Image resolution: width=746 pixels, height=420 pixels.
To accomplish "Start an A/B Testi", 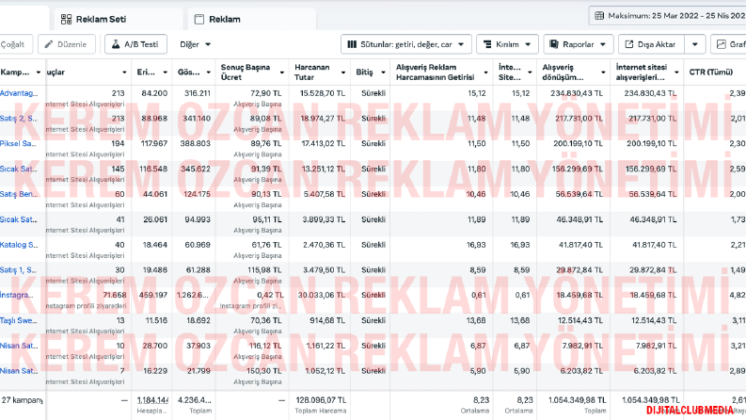I will coord(135,44).
